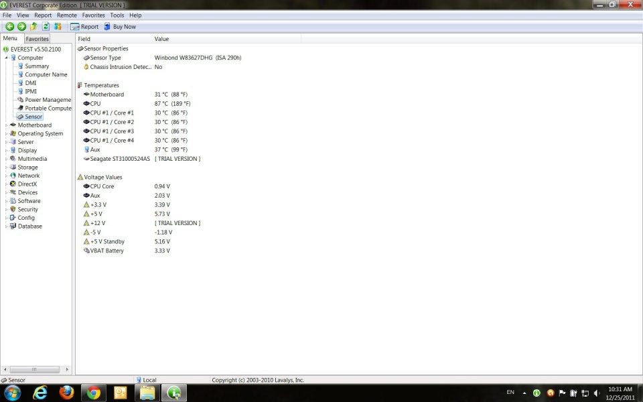Click the Buy Now toolbar button
643x402 pixels.
point(120,27)
